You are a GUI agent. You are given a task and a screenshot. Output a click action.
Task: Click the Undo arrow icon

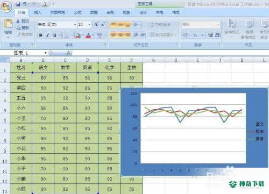tap(25, 4)
